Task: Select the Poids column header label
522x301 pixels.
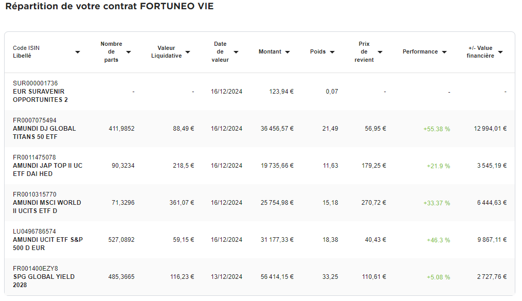Action: point(318,51)
